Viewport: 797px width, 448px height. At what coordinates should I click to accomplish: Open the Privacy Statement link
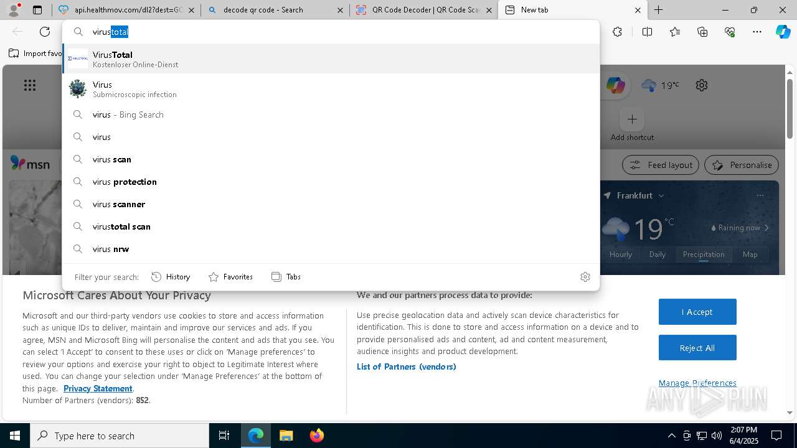(98, 388)
